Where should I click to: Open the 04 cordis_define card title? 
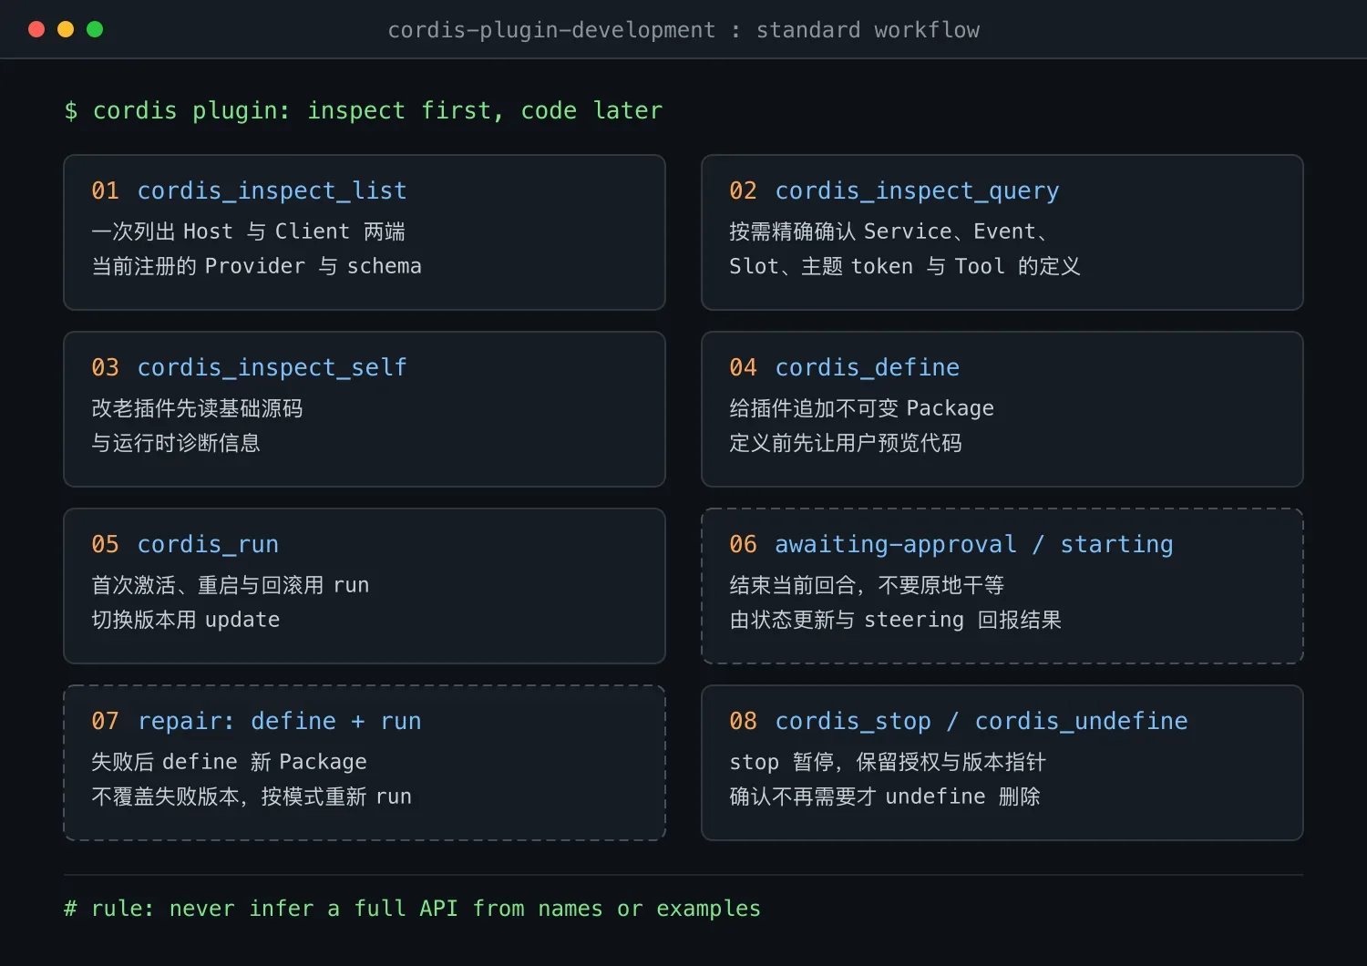(844, 367)
